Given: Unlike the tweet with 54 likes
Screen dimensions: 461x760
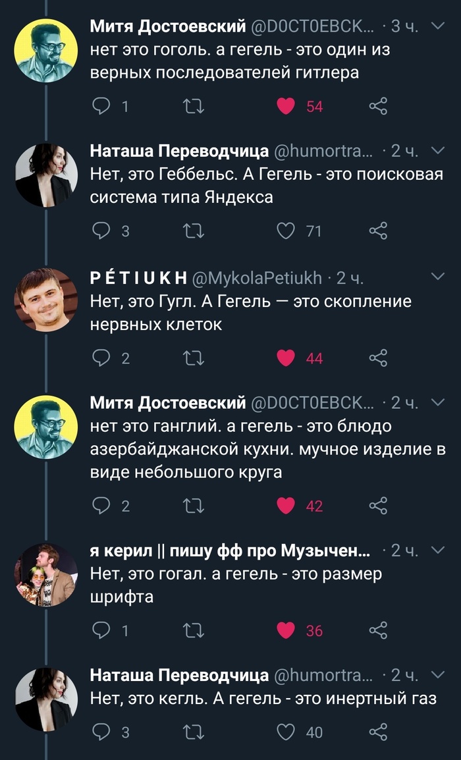Looking at the screenshot, I should (x=286, y=105).
